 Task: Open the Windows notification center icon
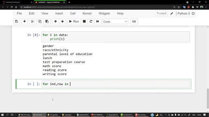point(205,115)
